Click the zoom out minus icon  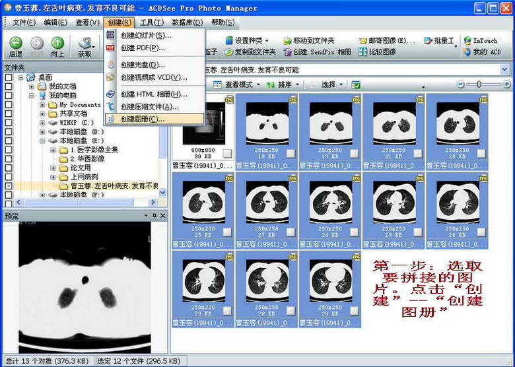[x=460, y=84]
